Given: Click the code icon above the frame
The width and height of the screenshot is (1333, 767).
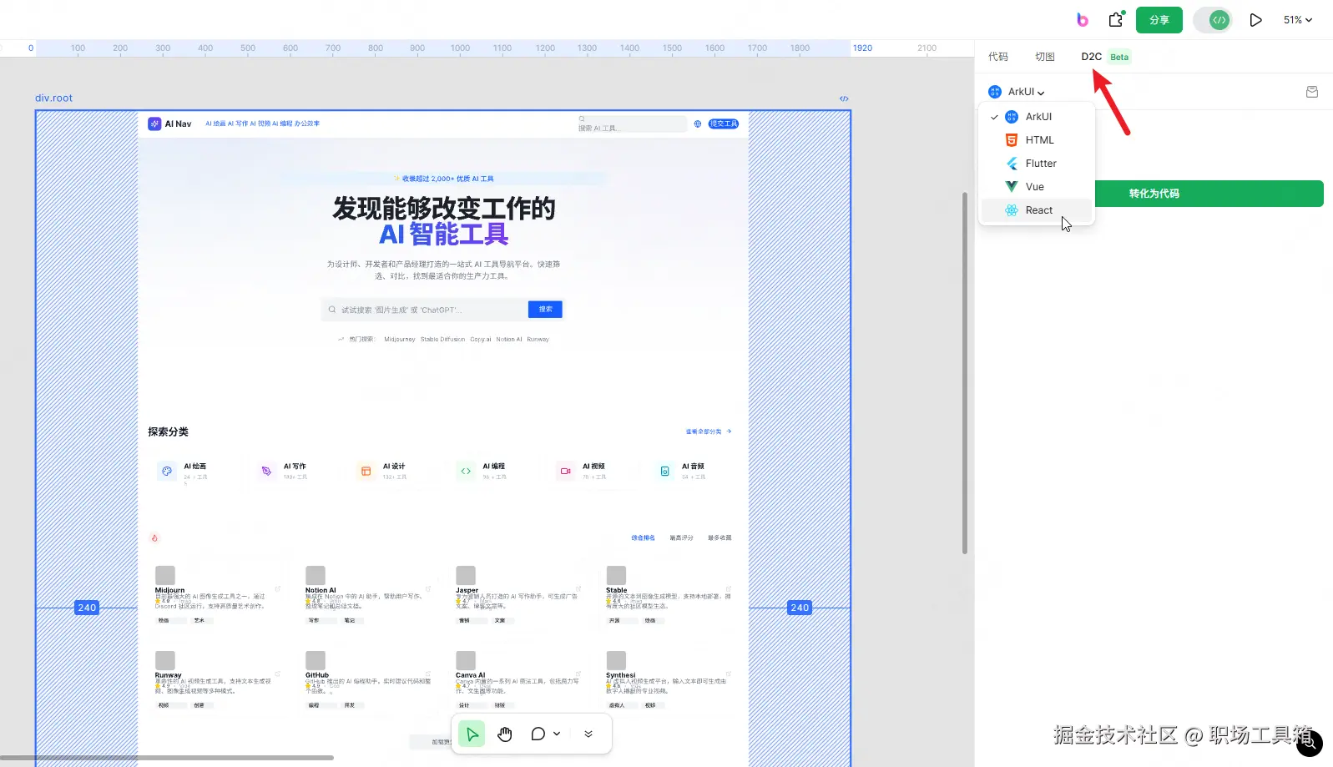Looking at the screenshot, I should coord(844,98).
